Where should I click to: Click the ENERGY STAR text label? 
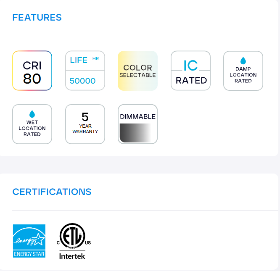[x=29, y=254]
